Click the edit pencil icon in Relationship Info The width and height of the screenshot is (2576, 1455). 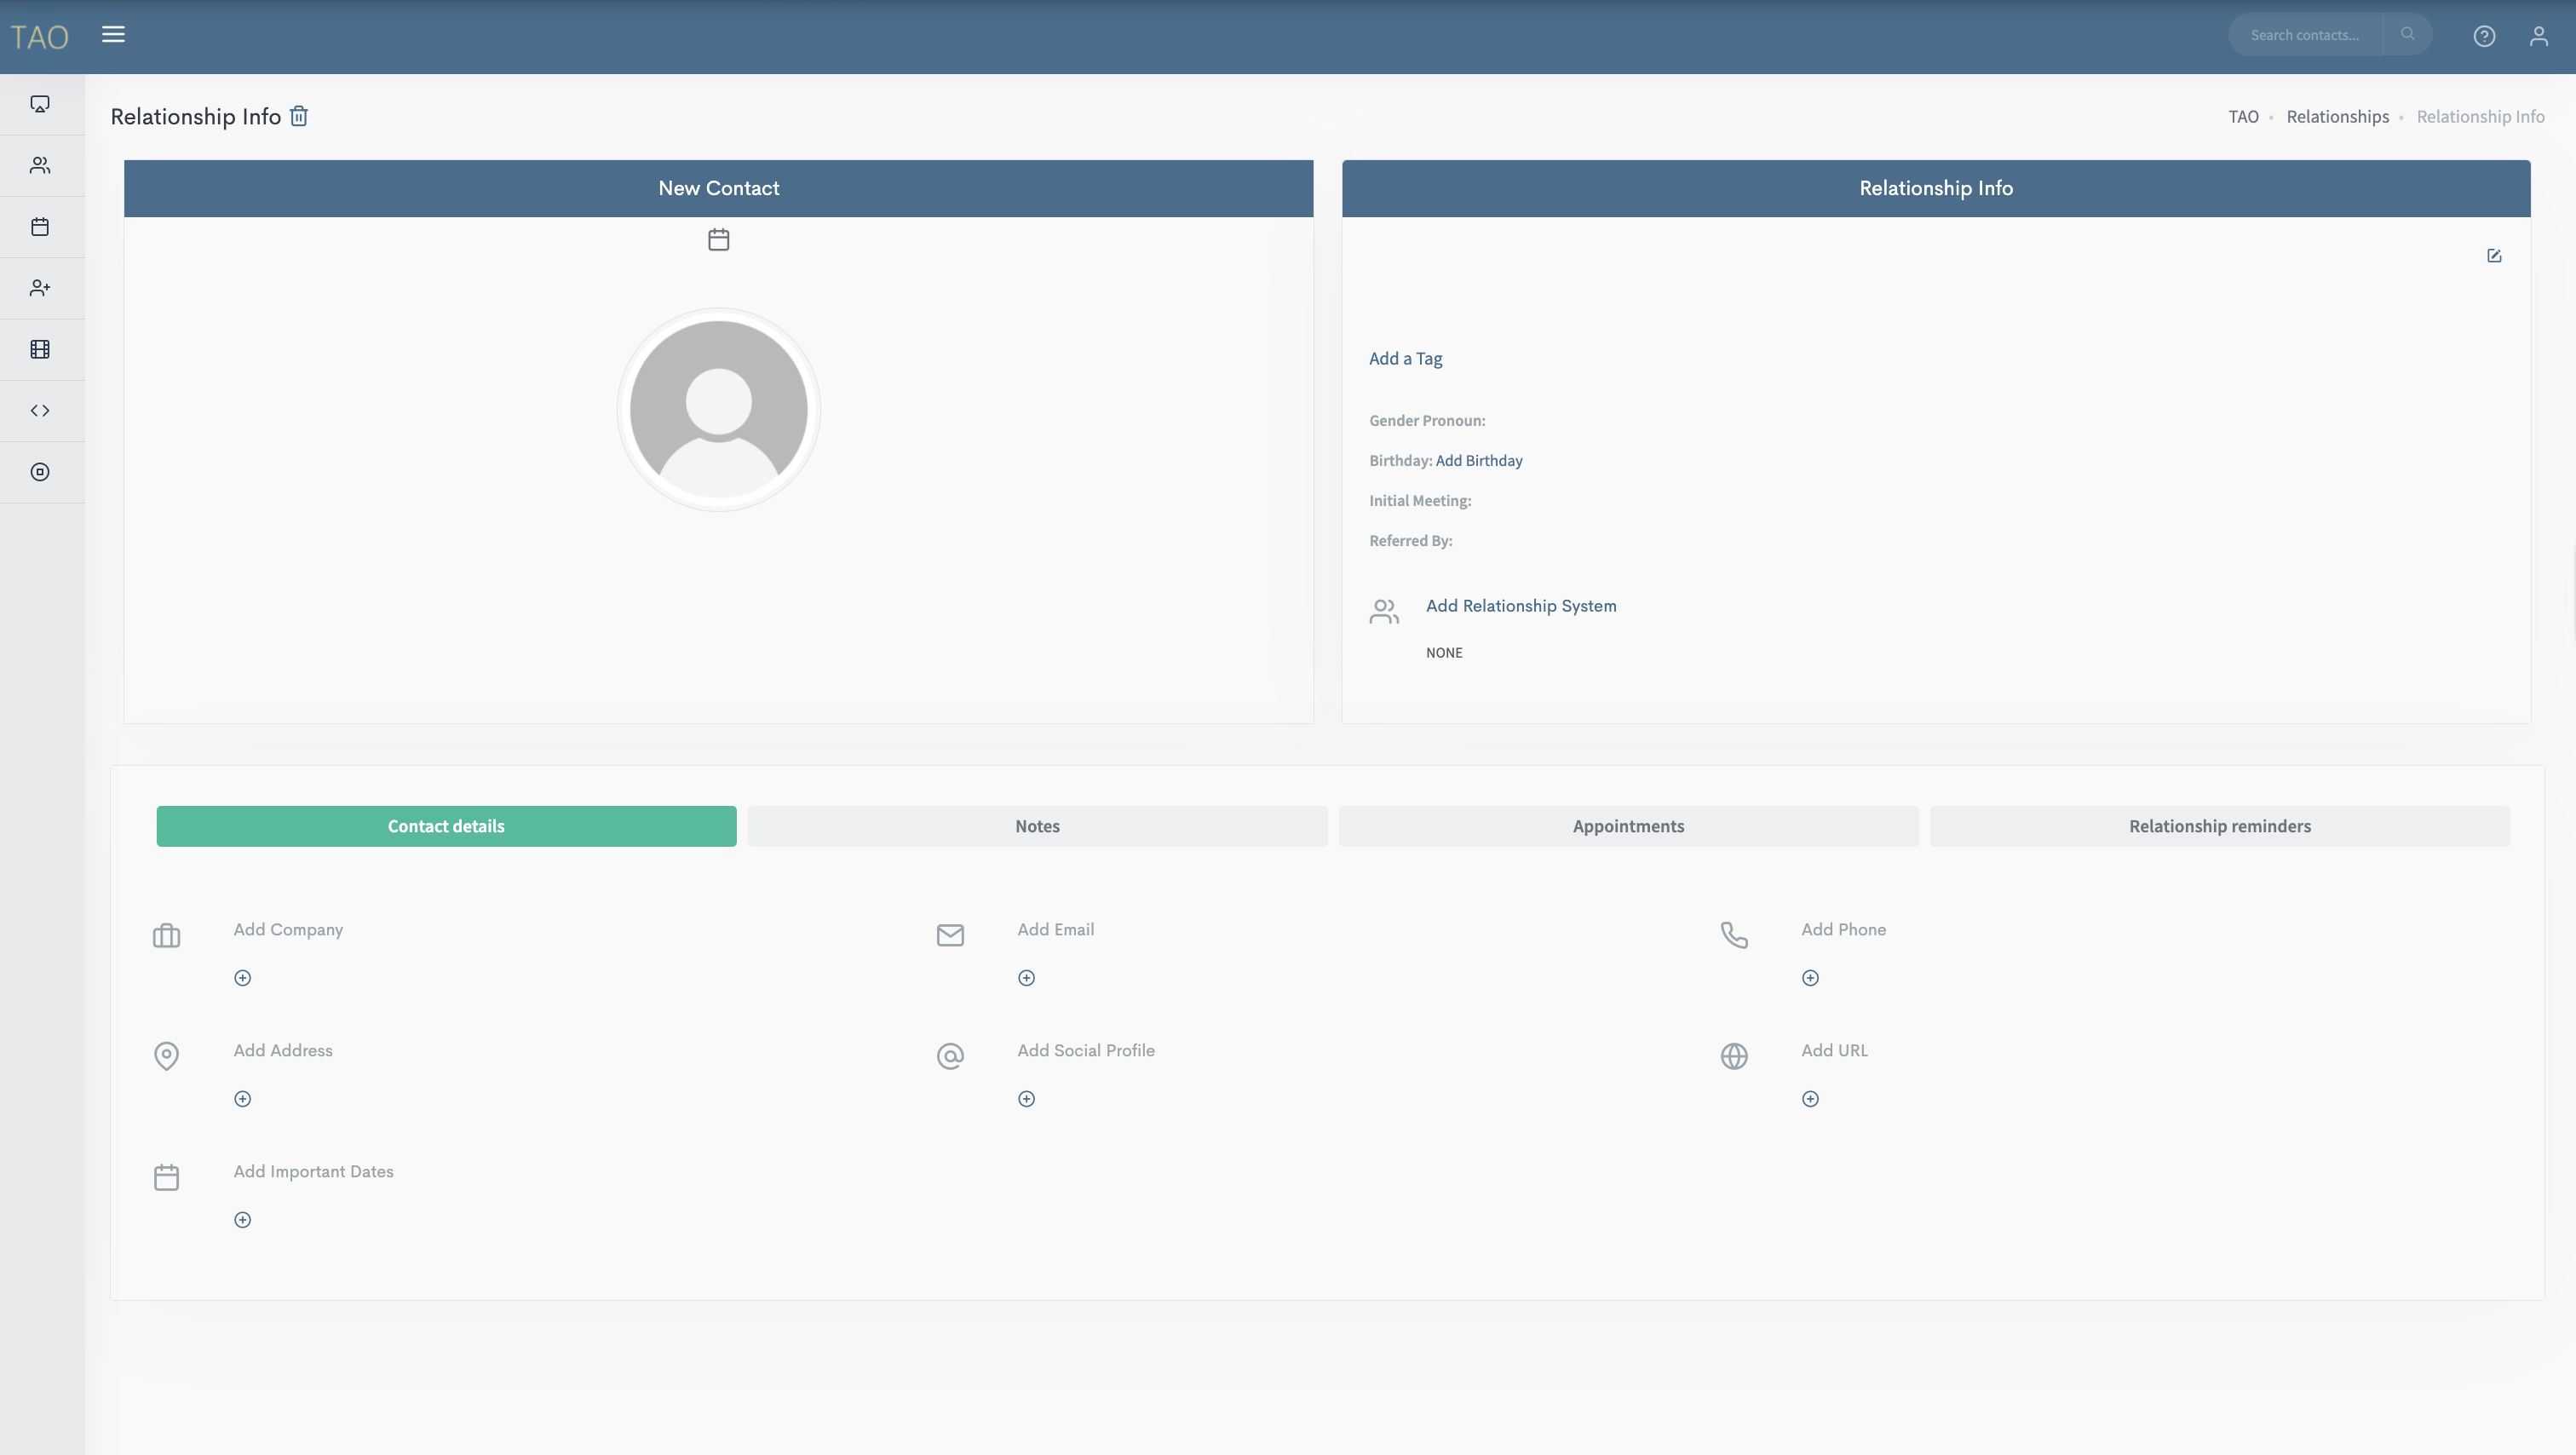coord(2494,256)
